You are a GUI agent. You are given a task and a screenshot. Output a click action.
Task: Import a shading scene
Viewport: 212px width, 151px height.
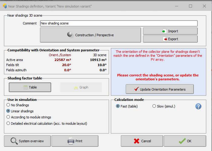[170, 31]
